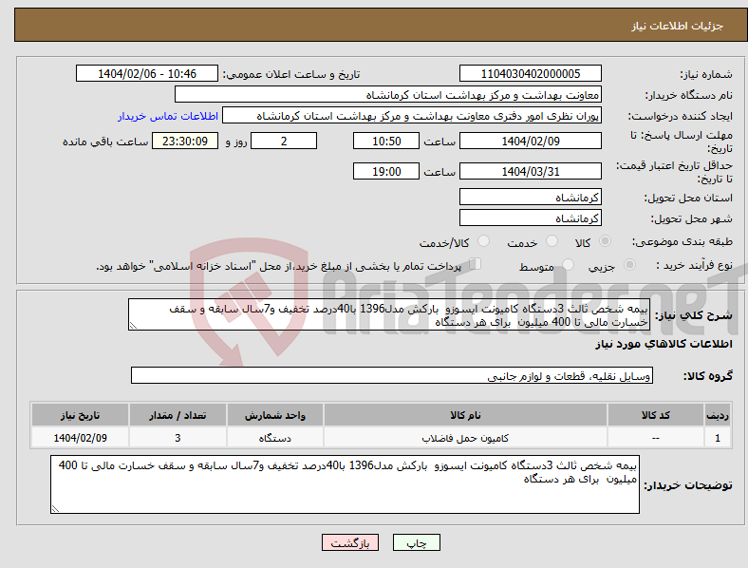Viewport: 748px width, 568px height.
Task: Click the resize handle of buyer notes textarea
Action: [55, 509]
